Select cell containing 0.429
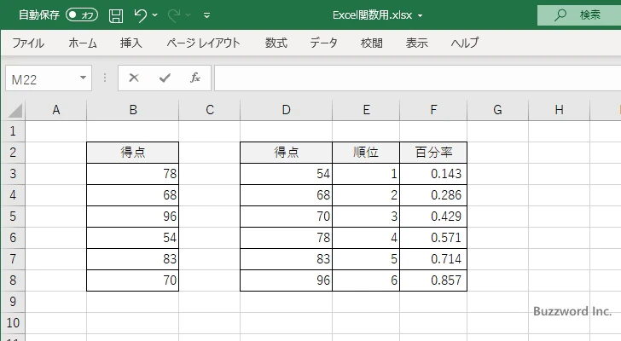 point(433,217)
